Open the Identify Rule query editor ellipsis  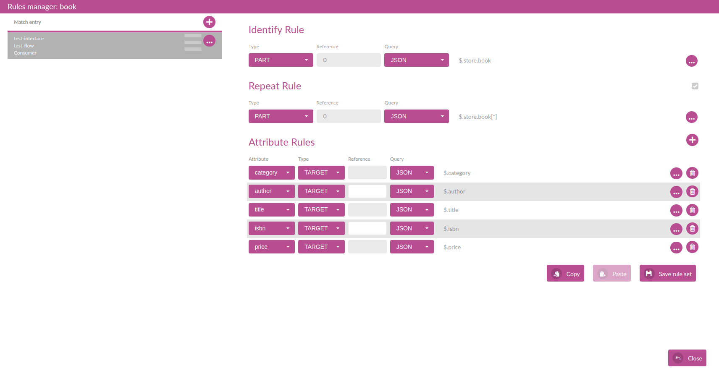(691, 61)
